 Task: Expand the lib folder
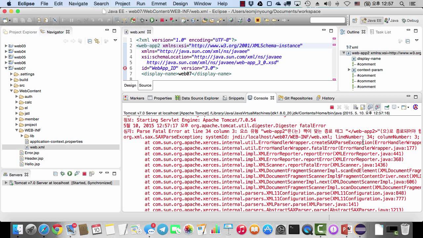point(22,136)
